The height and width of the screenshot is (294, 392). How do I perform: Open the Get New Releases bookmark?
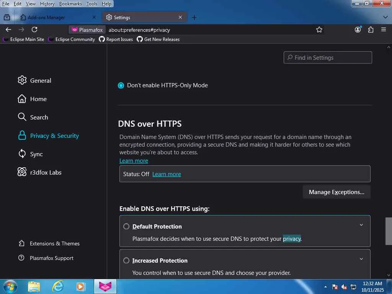[x=158, y=39]
